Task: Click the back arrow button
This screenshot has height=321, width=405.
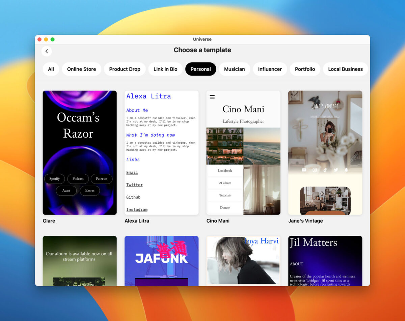Action: [47, 51]
